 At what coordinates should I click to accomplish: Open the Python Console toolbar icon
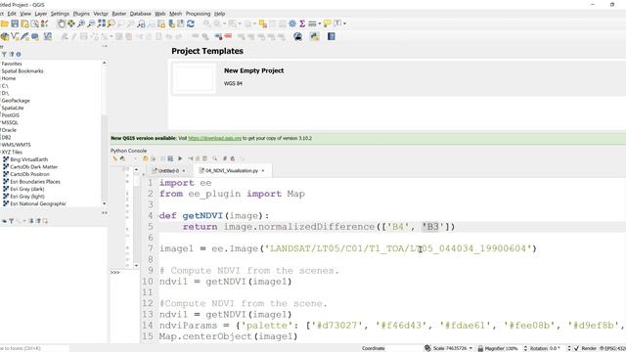pos(314,37)
